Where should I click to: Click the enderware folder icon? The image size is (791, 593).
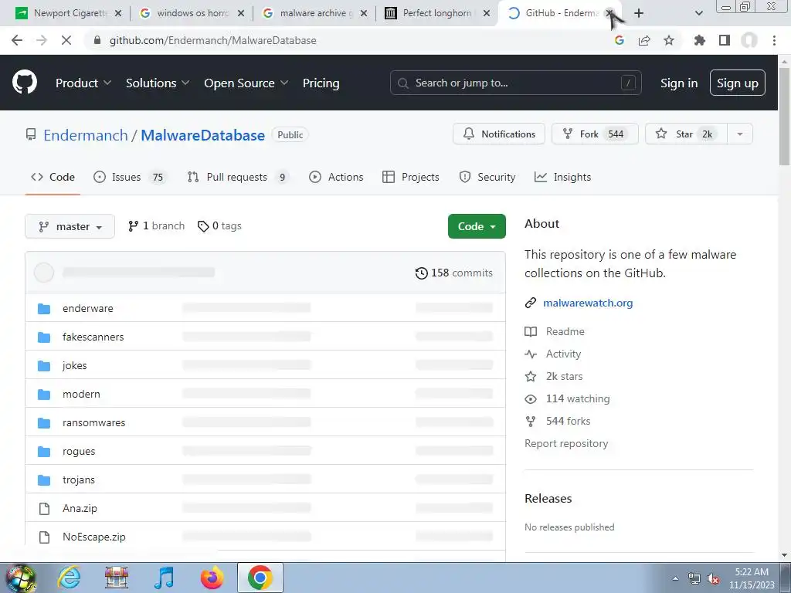[x=44, y=309]
